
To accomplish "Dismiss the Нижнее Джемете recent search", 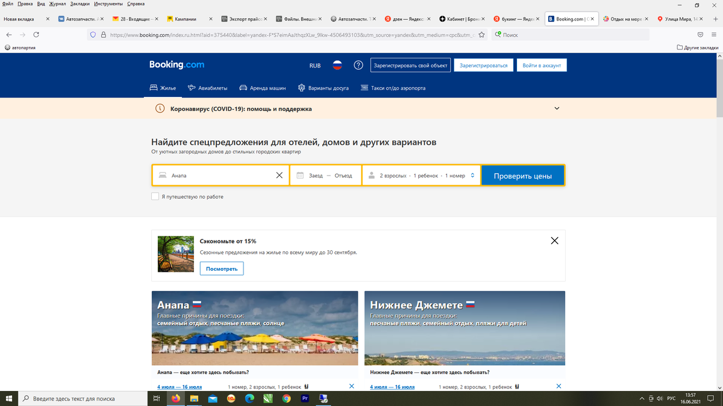I will click(x=559, y=386).
